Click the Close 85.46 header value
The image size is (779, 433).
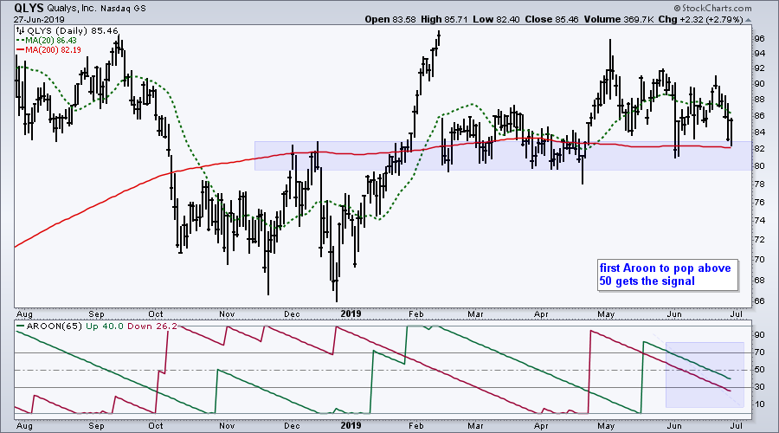[552, 20]
